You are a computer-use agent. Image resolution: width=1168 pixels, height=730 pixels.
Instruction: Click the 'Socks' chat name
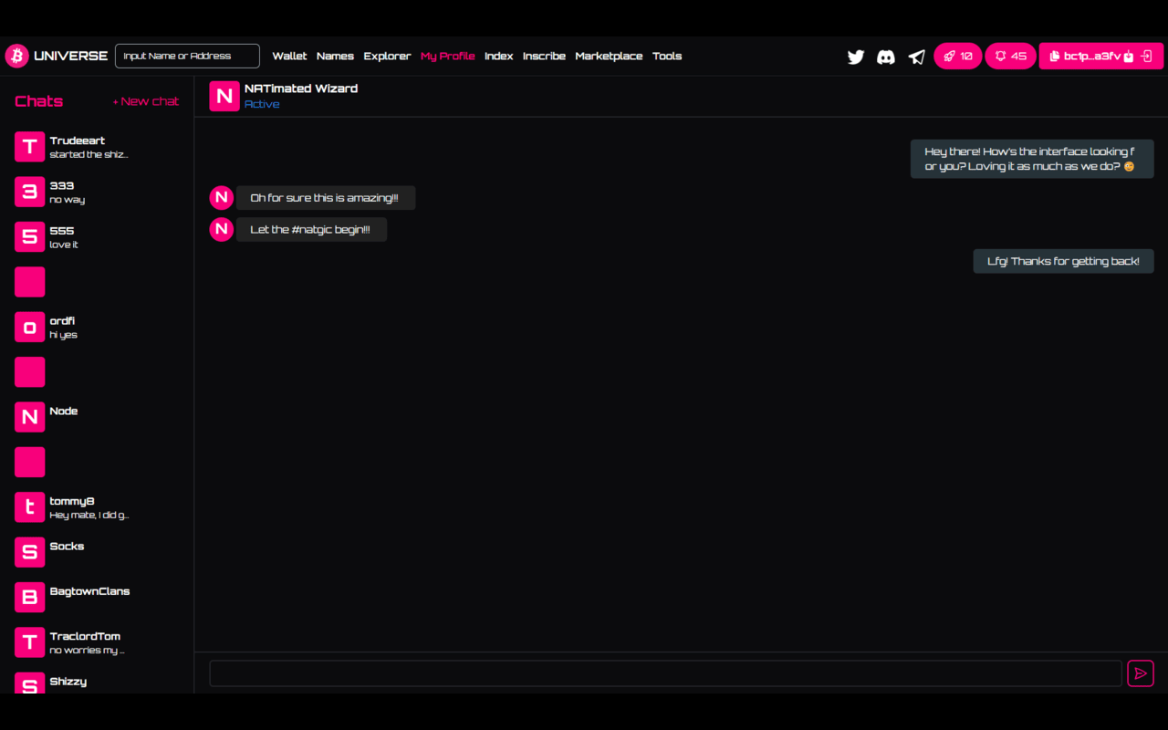(x=67, y=547)
